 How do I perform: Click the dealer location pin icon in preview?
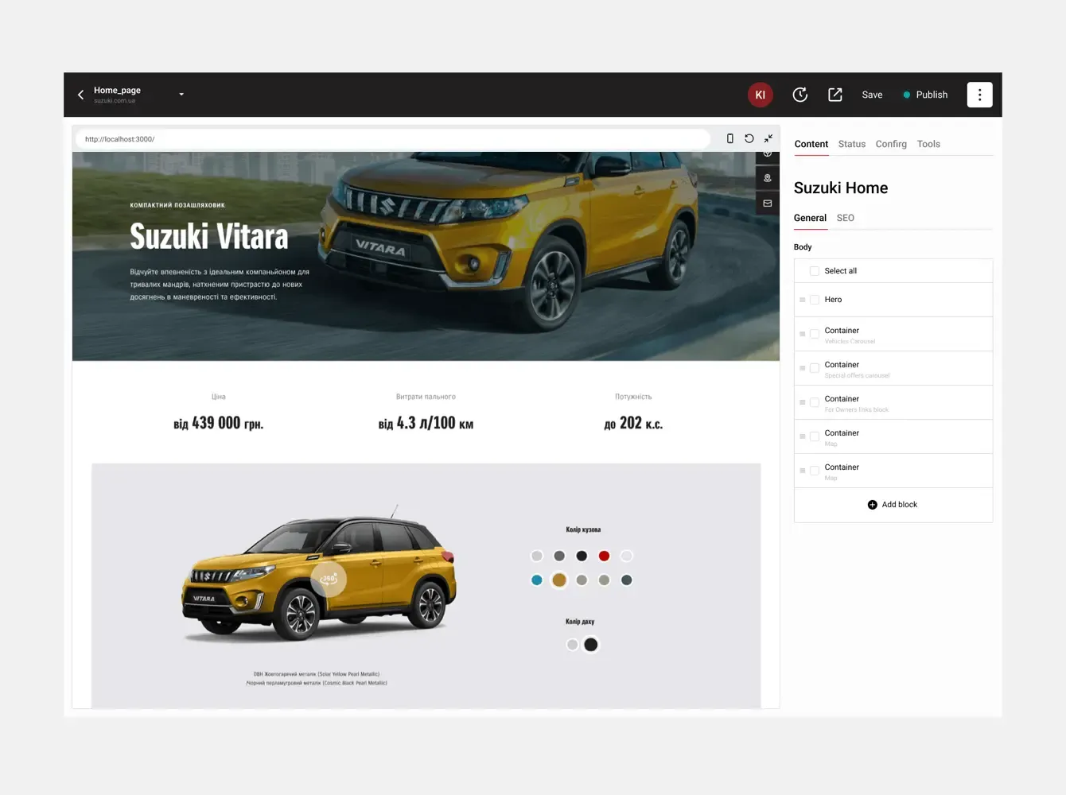pyautogui.click(x=768, y=178)
